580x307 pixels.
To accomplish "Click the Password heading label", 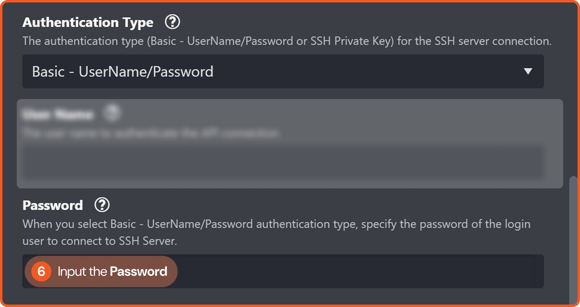I will click(53, 205).
